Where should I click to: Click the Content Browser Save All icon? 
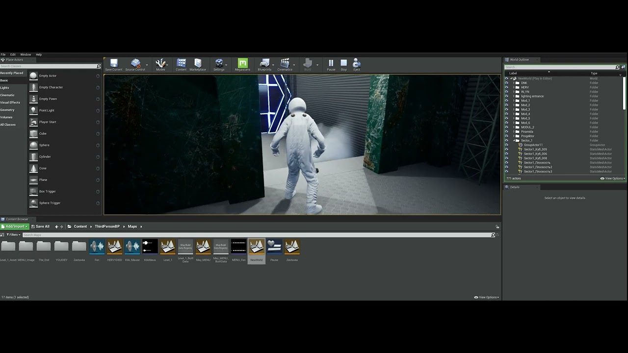40,227
